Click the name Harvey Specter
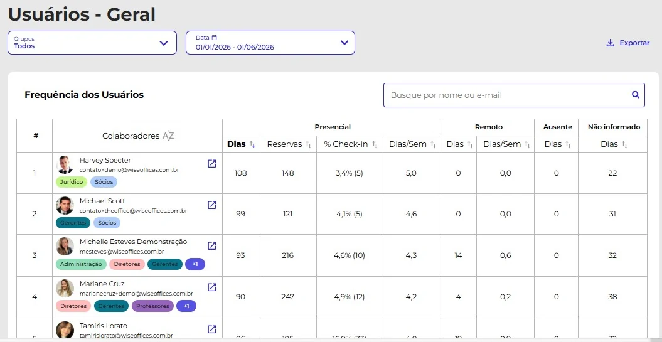Screen dimensions: 662x342 click(x=105, y=161)
